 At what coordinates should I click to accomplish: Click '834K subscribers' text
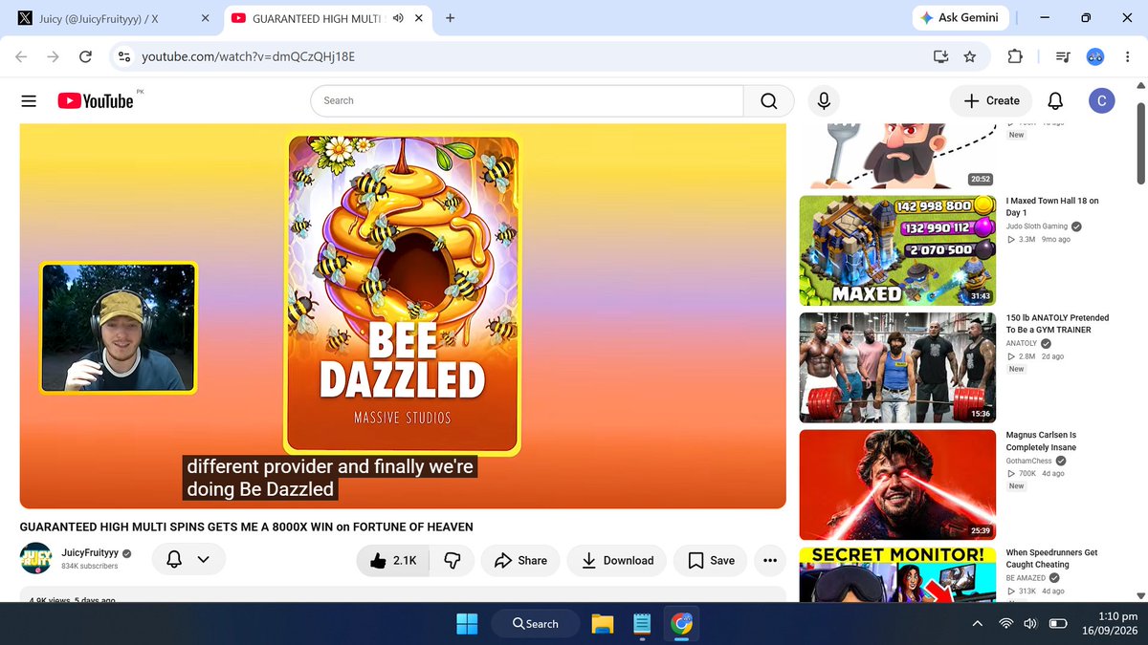(90, 567)
